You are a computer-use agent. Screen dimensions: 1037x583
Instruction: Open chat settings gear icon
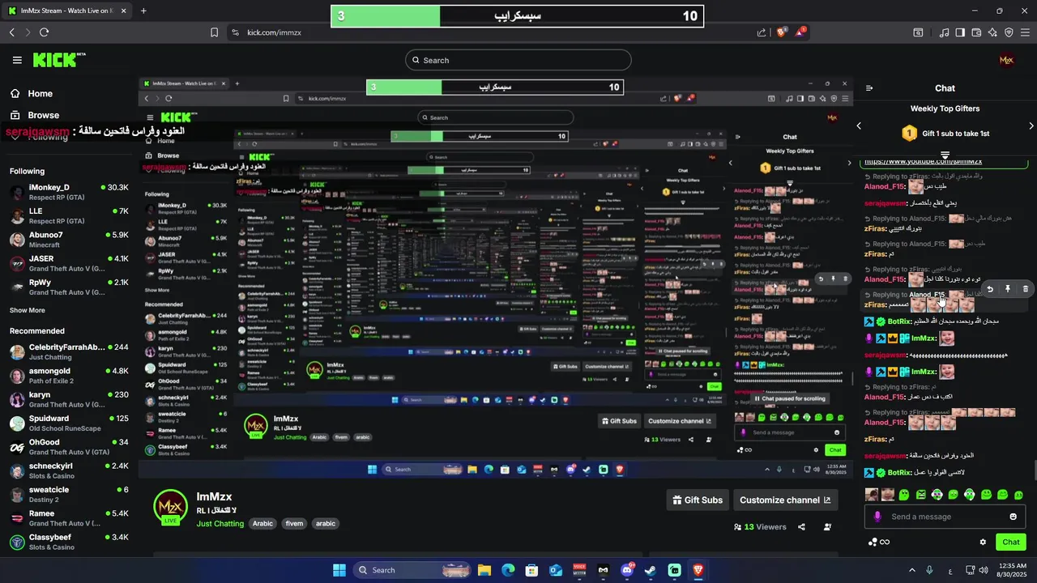(983, 543)
